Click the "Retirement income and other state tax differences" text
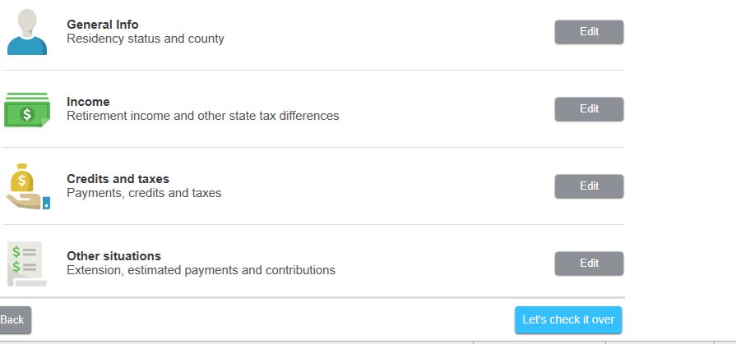 pyautogui.click(x=202, y=116)
